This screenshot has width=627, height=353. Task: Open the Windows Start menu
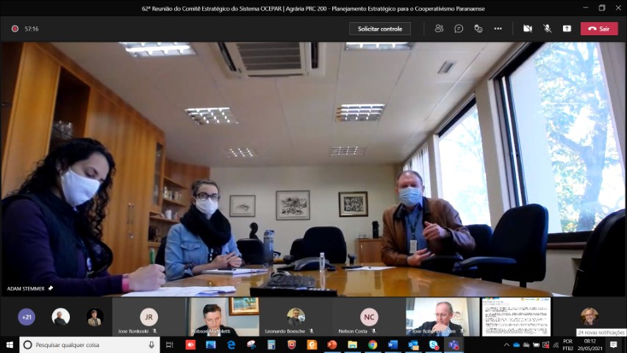10,345
